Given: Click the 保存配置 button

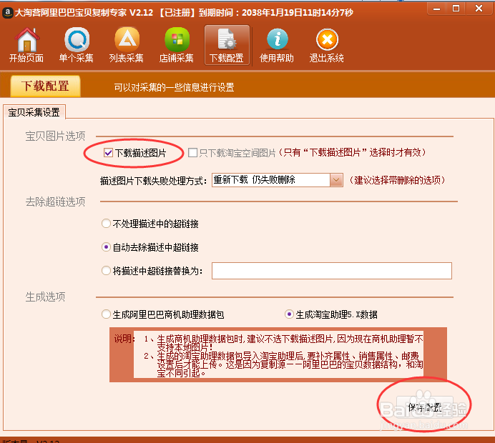Looking at the screenshot, I should 425,407.
